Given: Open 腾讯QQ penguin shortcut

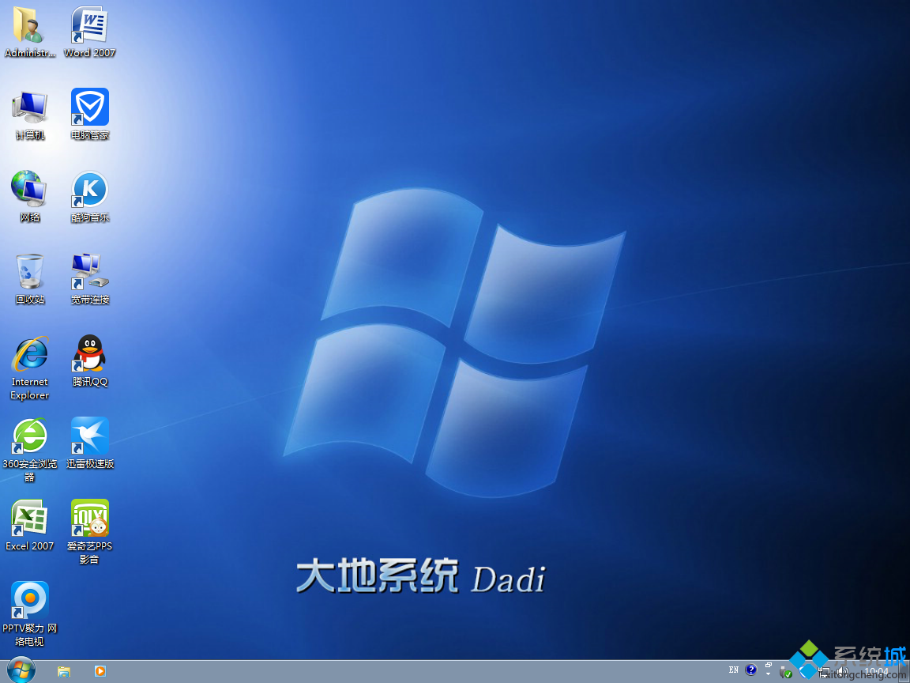Looking at the screenshot, I should point(89,361).
